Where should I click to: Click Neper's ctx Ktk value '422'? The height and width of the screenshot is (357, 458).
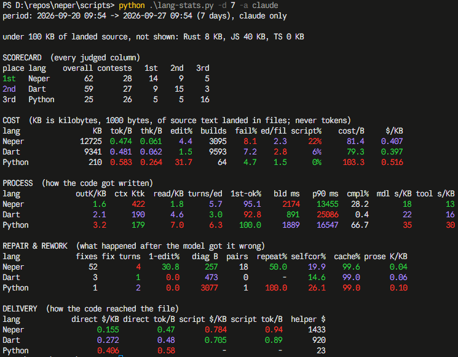(138, 204)
